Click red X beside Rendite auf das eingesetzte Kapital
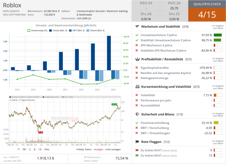This screenshot has height=164, width=226. point(137,73)
